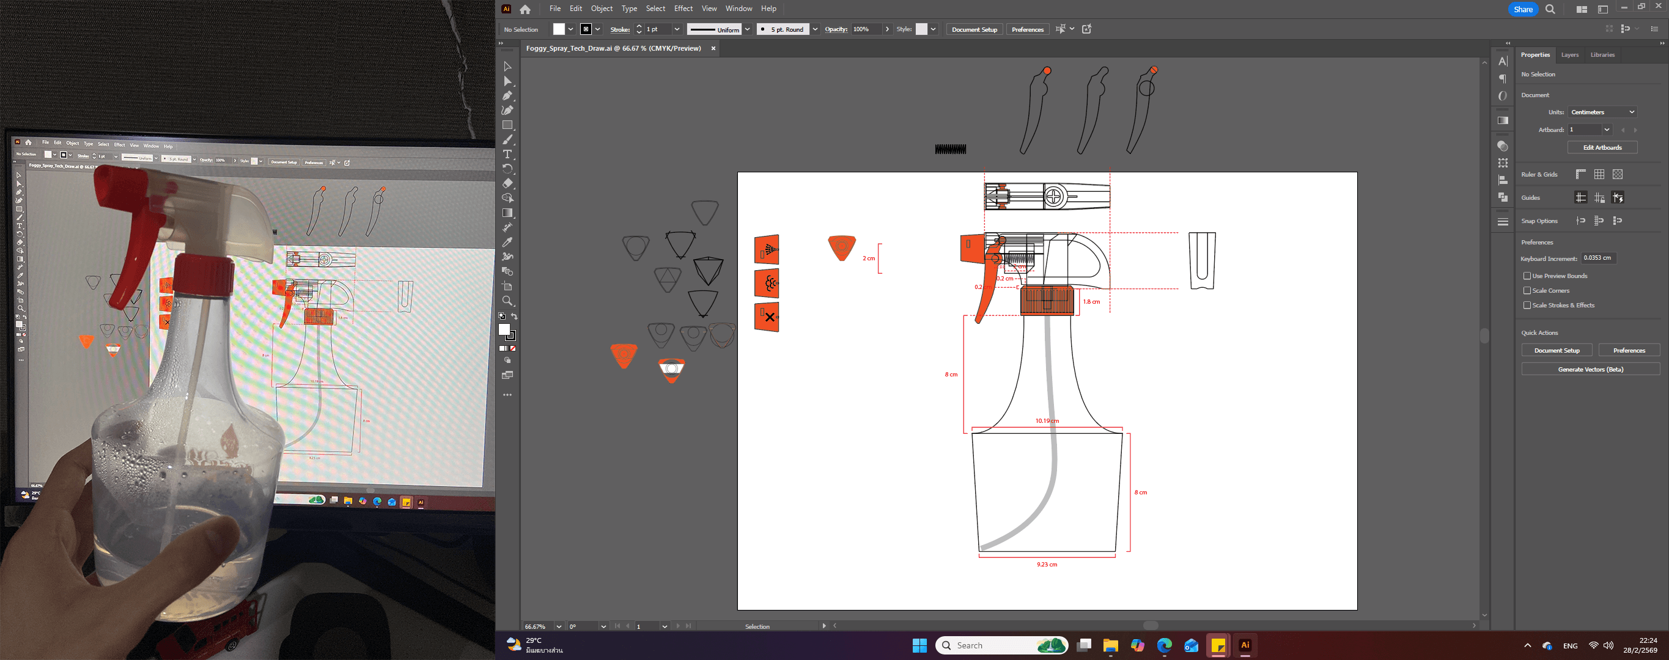The width and height of the screenshot is (1669, 660).
Task: Activate the Eraser tool
Action: 507,183
